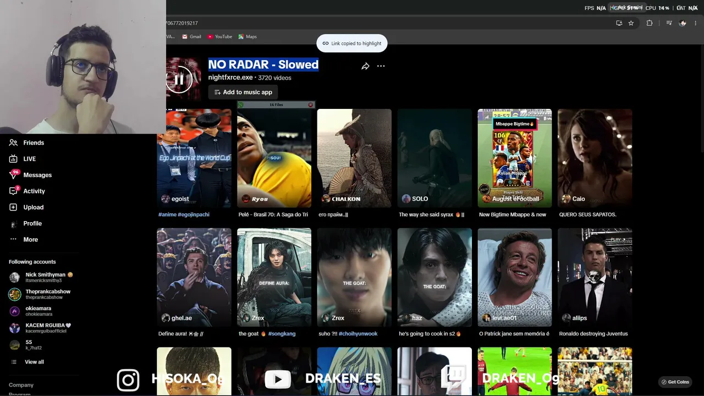Open the Gmail bookmark
Image resolution: width=704 pixels, height=396 pixels.
(190, 37)
